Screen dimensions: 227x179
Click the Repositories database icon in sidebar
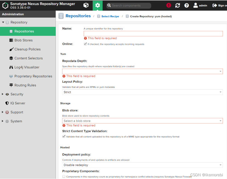11,31
